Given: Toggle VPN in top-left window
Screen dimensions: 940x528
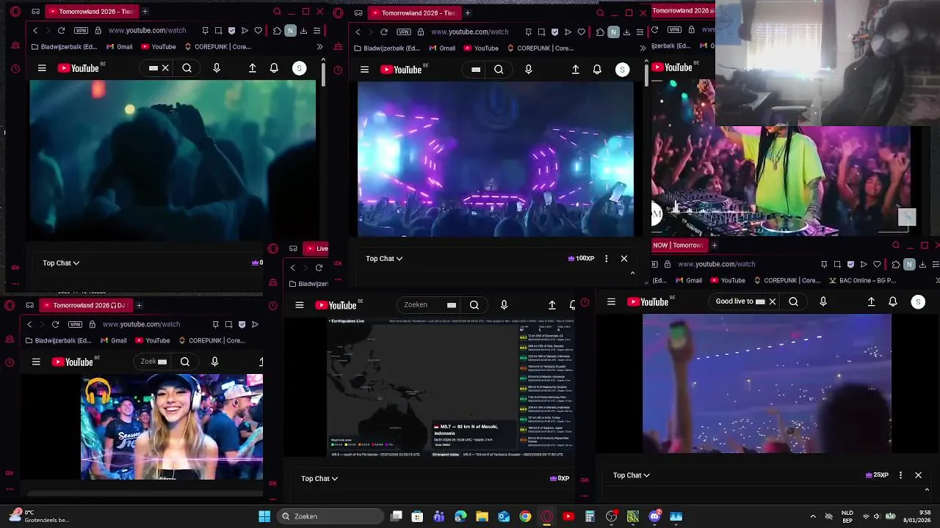Looking at the screenshot, I should [81, 31].
